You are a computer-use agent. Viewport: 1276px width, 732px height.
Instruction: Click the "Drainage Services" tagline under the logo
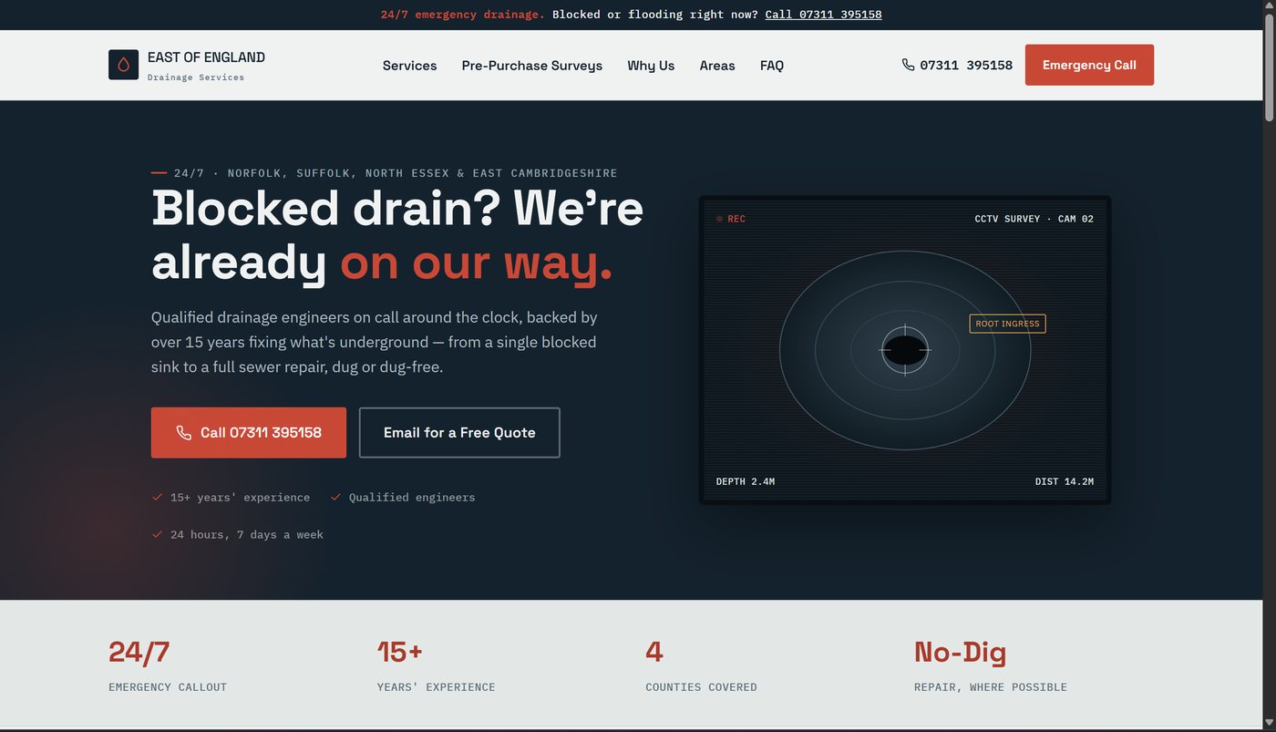tap(196, 77)
